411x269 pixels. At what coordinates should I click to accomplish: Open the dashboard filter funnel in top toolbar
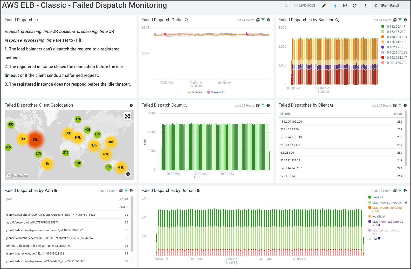tap(335, 6)
